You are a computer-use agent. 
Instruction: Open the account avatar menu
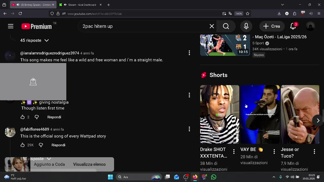tap(310, 26)
